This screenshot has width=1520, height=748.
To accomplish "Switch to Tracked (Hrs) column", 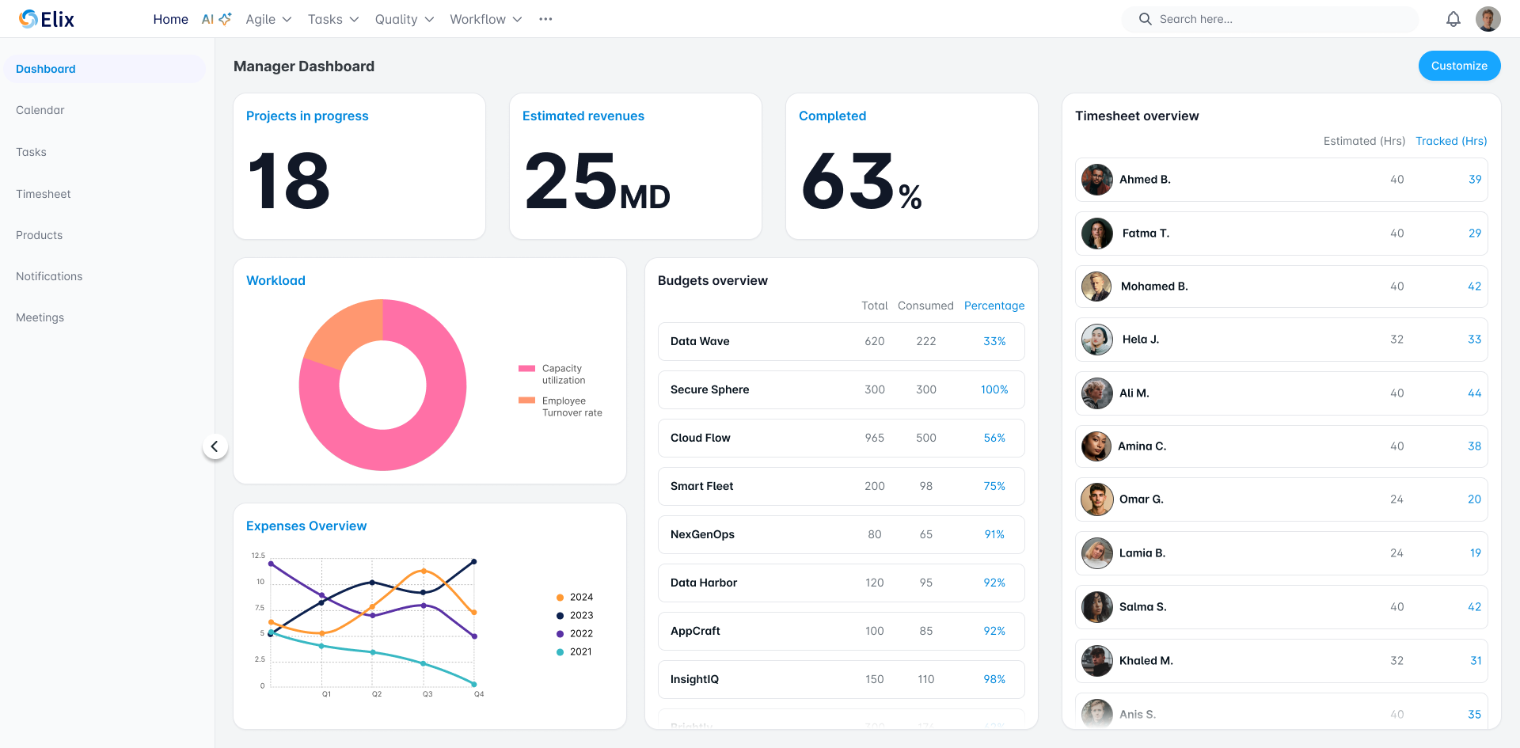I will tap(1451, 140).
